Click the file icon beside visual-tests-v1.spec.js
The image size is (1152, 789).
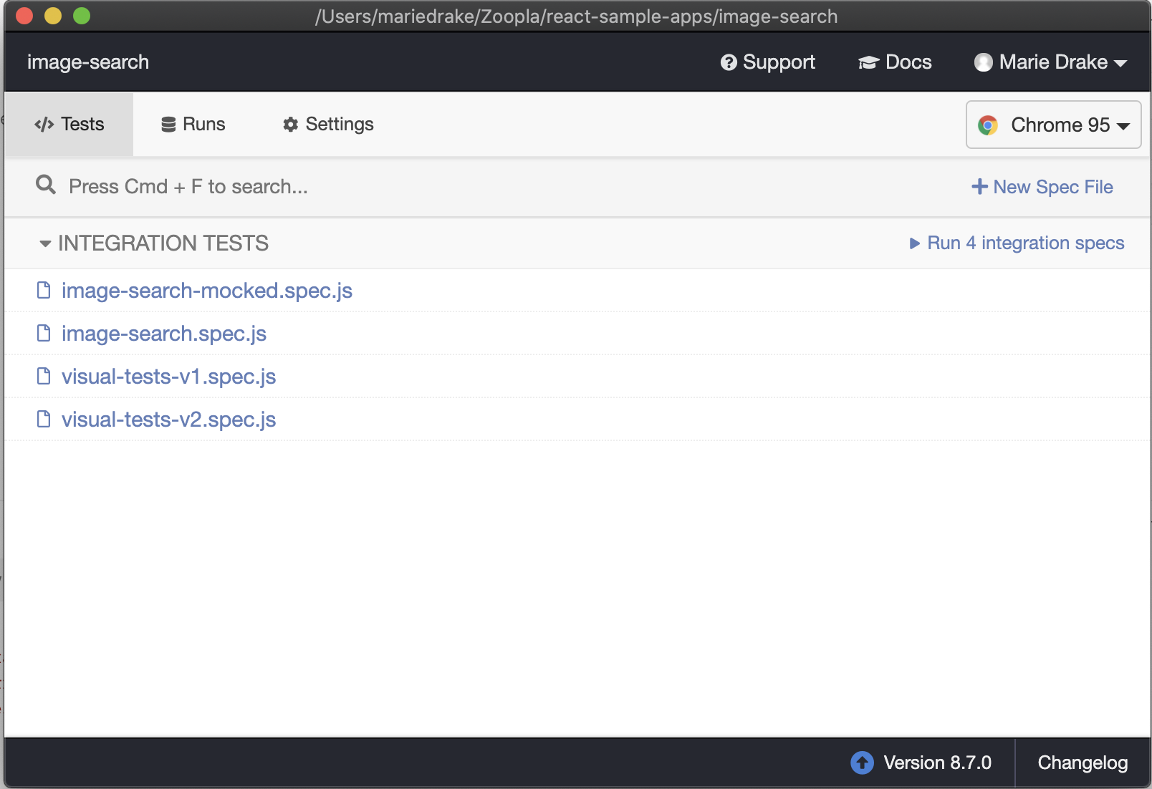coord(44,376)
